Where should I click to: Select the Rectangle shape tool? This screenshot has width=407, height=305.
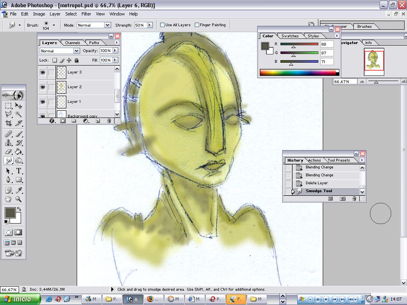pyautogui.click(x=18, y=180)
